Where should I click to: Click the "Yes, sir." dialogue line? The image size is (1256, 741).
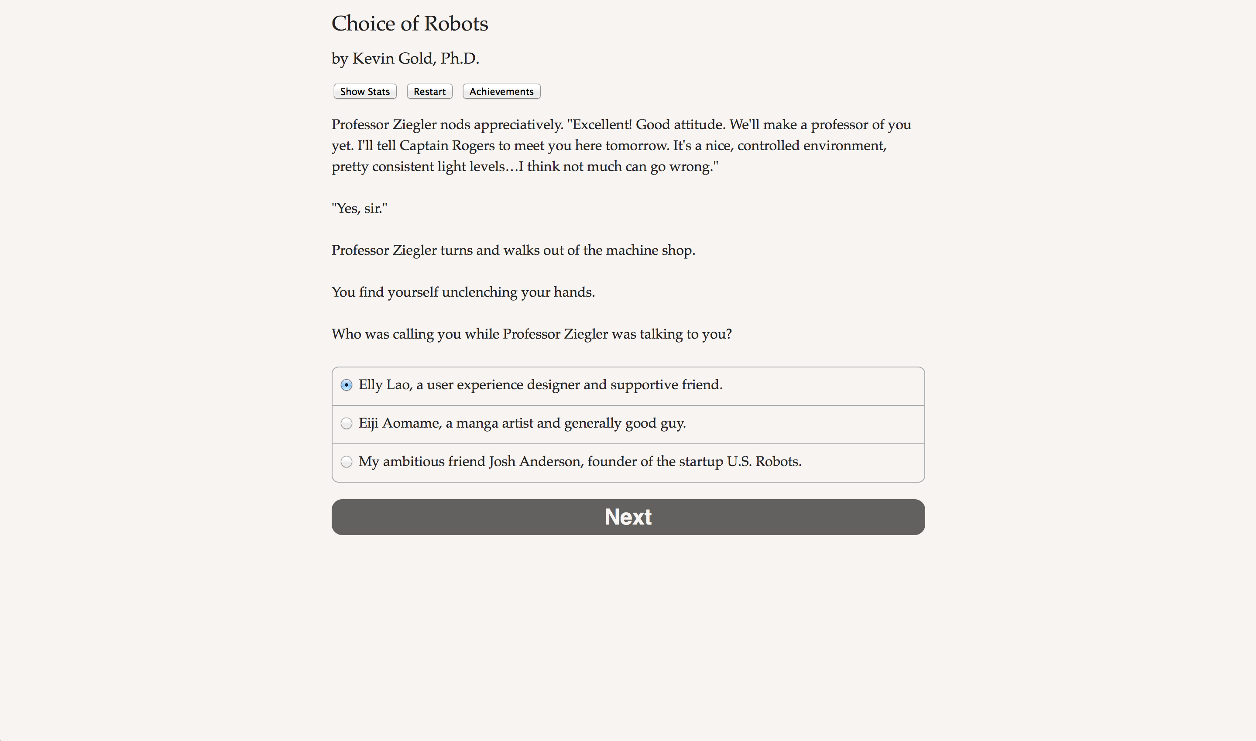point(360,208)
